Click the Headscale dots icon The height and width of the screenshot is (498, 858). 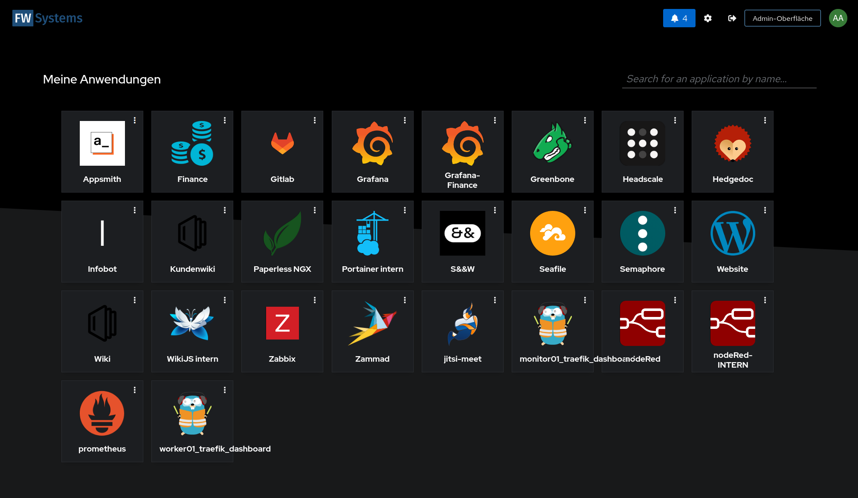[642, 144]
